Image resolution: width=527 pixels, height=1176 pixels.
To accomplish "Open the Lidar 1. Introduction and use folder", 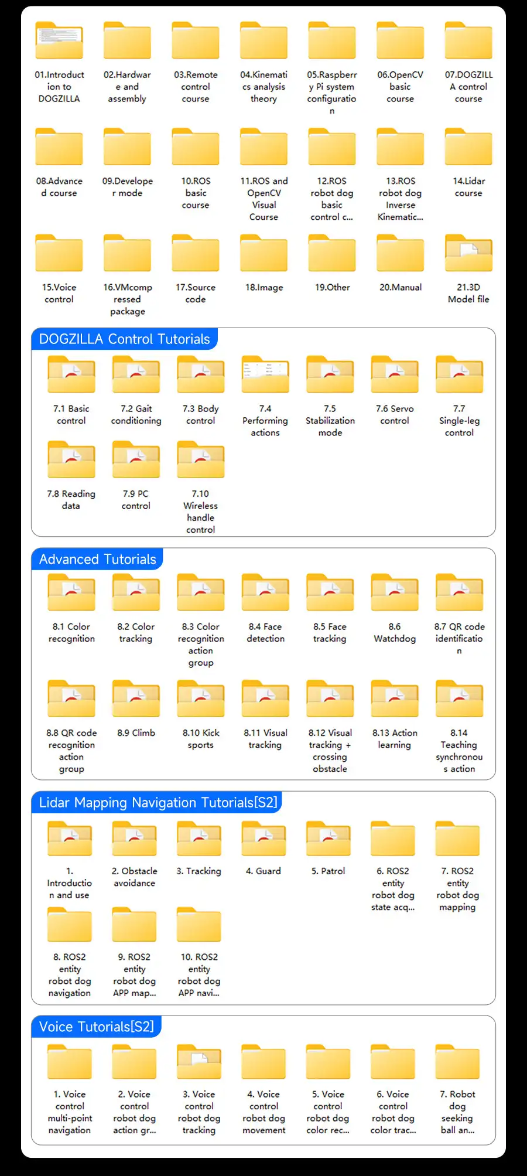I will pyautogui.click(x=70, y=838).
